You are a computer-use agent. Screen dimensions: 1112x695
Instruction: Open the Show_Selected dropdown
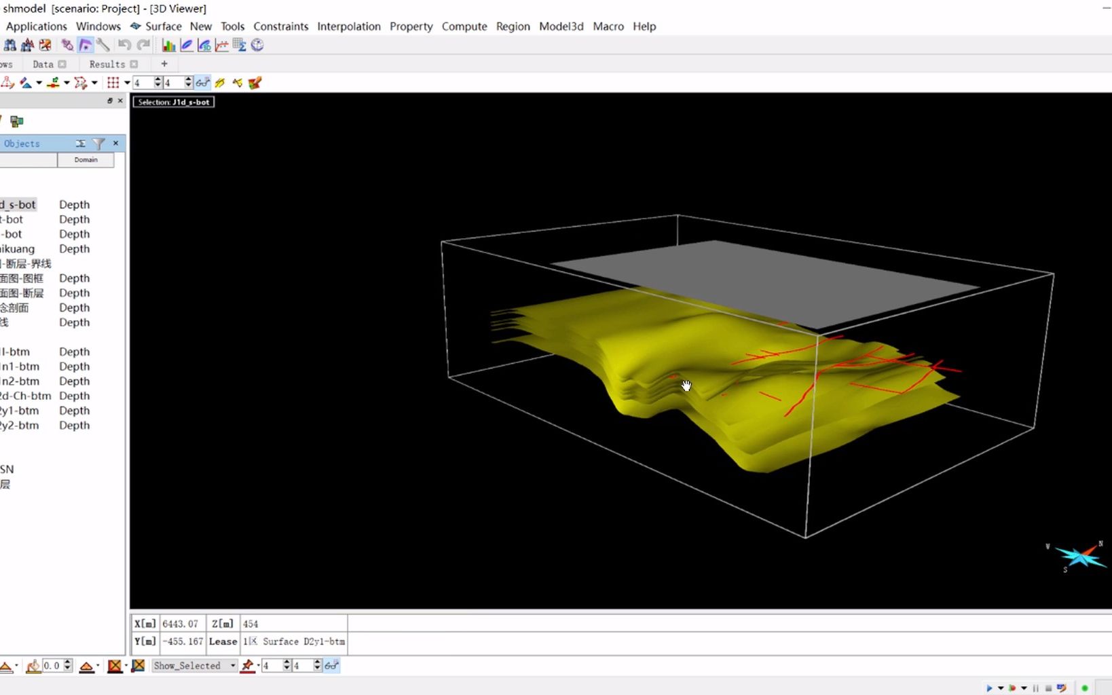click(x=194, y=666)
